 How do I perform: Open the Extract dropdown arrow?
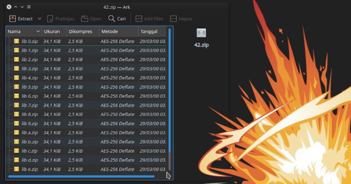(x=39, y=19)
